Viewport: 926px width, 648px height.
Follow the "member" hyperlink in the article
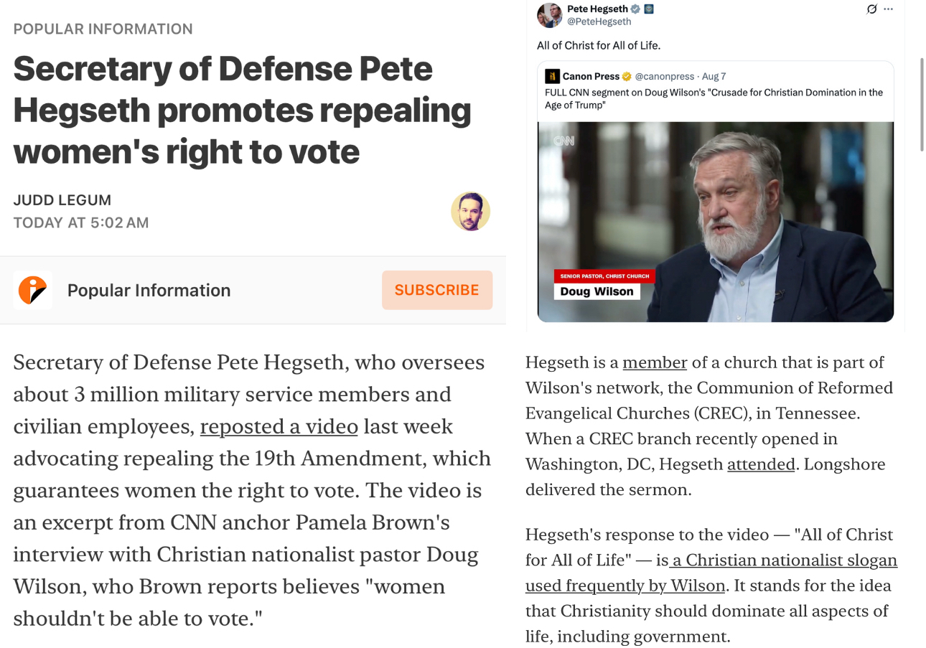655,362
